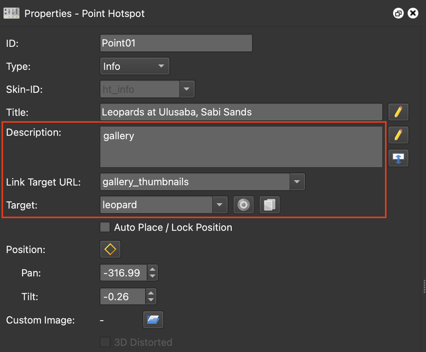Decrease the Tilt value with down arrow
The width and height of the screenshot is (426, 352).
[x=151, y=300]
